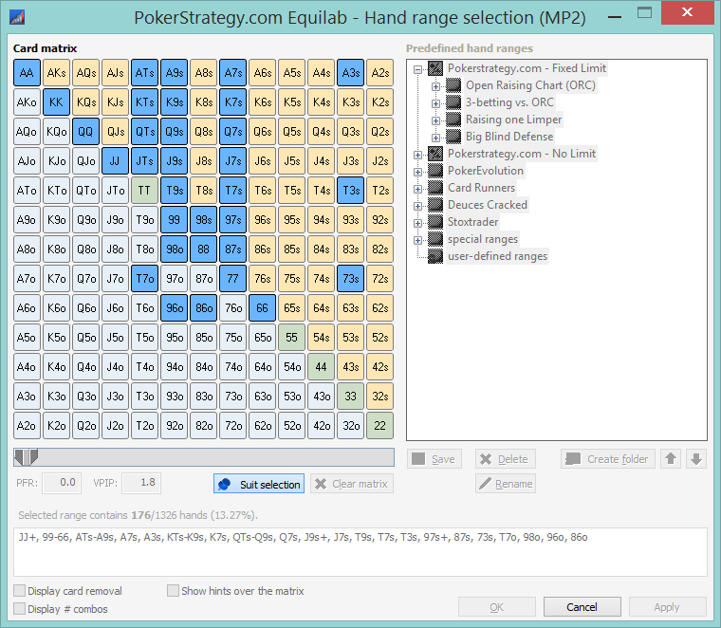Minimize the Equilab window
The width and height of the screenshot is (721, 628).
tap(615, 17)
